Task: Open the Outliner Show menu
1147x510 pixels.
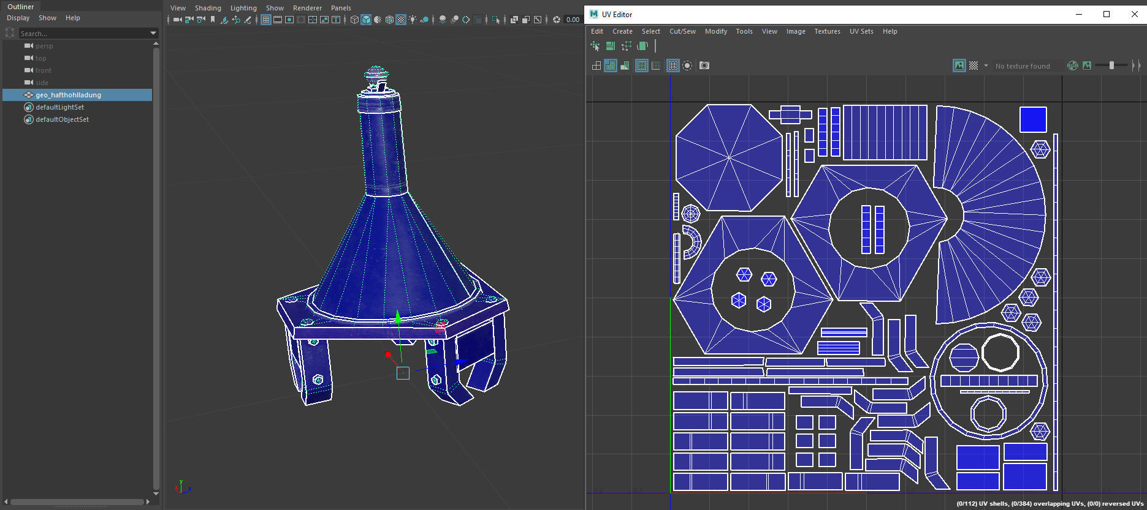Action: [x=47, y=18]
